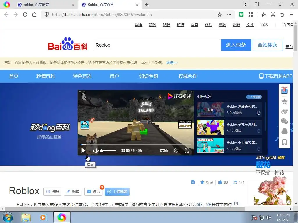
Task: Click the 收藏 star button
Action: [x=207, y=182]
